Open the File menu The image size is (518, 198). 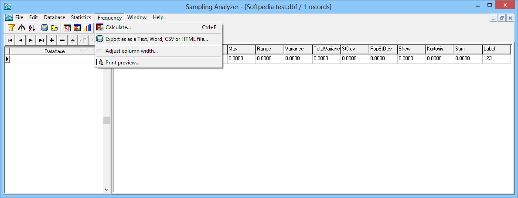(x=19, y=17)
